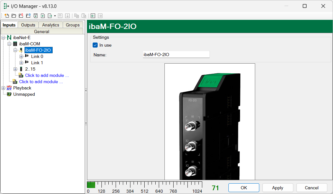This screenshot has width=333, height=194.
Task: Select the ibaM-FO-2IO tree item
Action: 38,50
